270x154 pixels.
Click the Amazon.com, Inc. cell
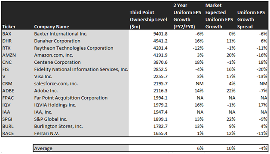pos(54,55)
